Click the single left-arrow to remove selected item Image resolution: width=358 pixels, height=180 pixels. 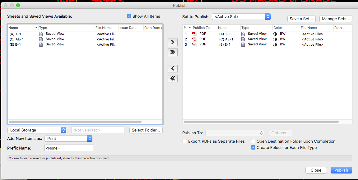coord(173,68)
